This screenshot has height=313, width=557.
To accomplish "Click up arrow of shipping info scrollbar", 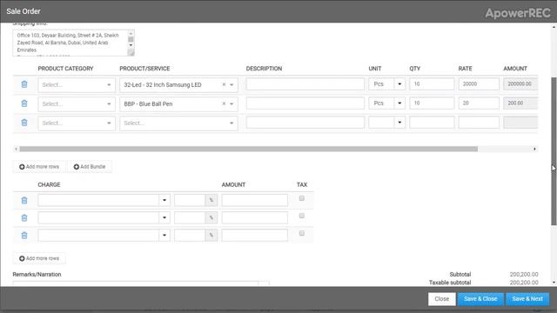I will tap(131, 33).
